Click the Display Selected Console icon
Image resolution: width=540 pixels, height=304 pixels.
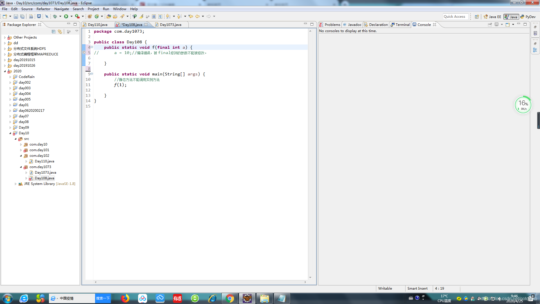(x=496, y=24)
